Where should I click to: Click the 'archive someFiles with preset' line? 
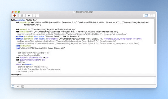pyautogui.click(x=48, y=36)
